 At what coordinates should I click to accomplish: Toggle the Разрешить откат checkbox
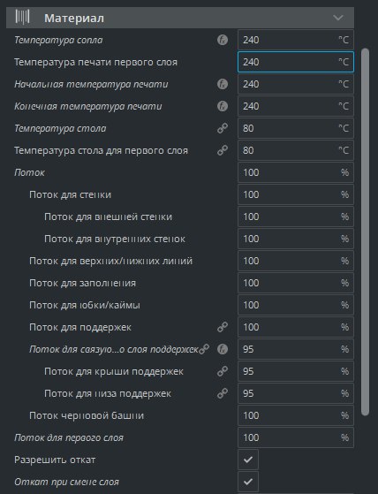click(x=248, y=460)
